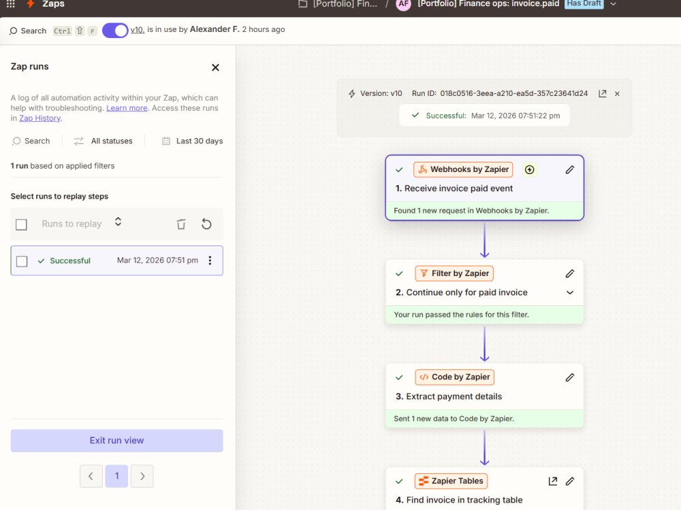
Task: Click the top bar Search field
Action: pyautogui.click(x=28, y=31)
